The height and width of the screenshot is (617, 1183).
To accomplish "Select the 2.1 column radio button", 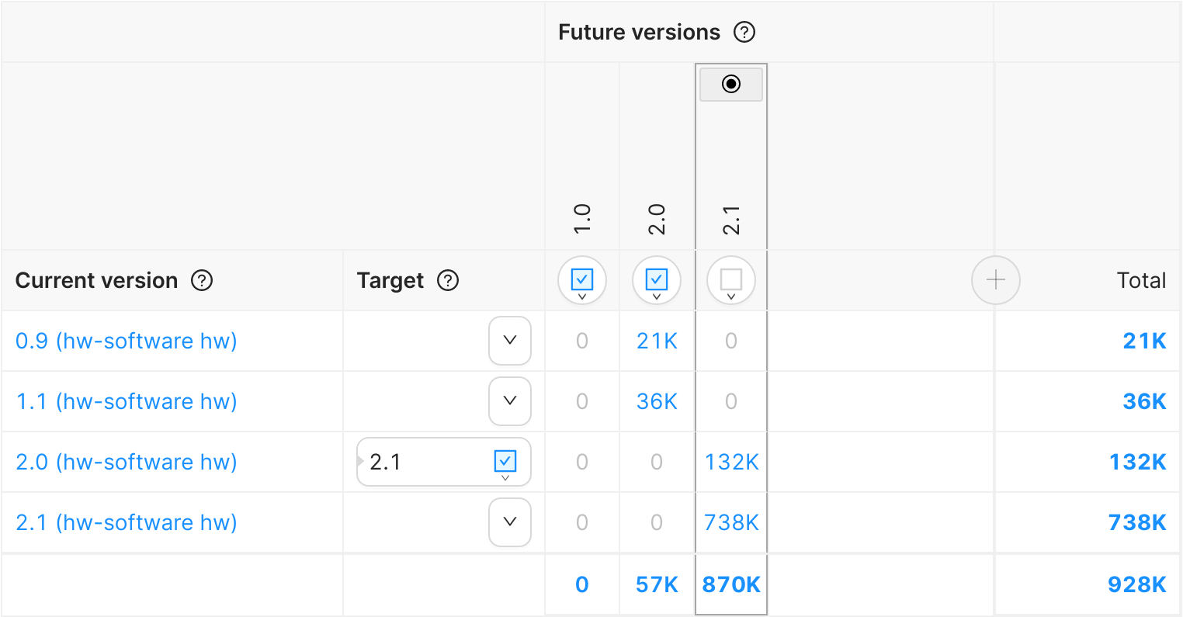I will tap(731, 84).
